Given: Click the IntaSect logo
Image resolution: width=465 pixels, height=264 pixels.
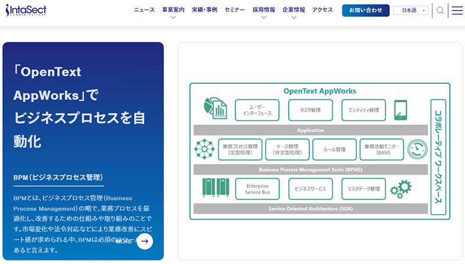Looking at the screenshot, I should click(x=26, y=10).
